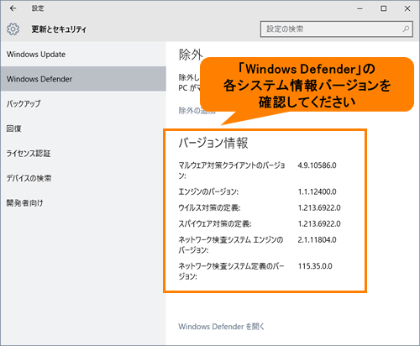Click spyware definition value 1.213.6922.0
This screenshot has width=420, height=346.
pos(319,223)
